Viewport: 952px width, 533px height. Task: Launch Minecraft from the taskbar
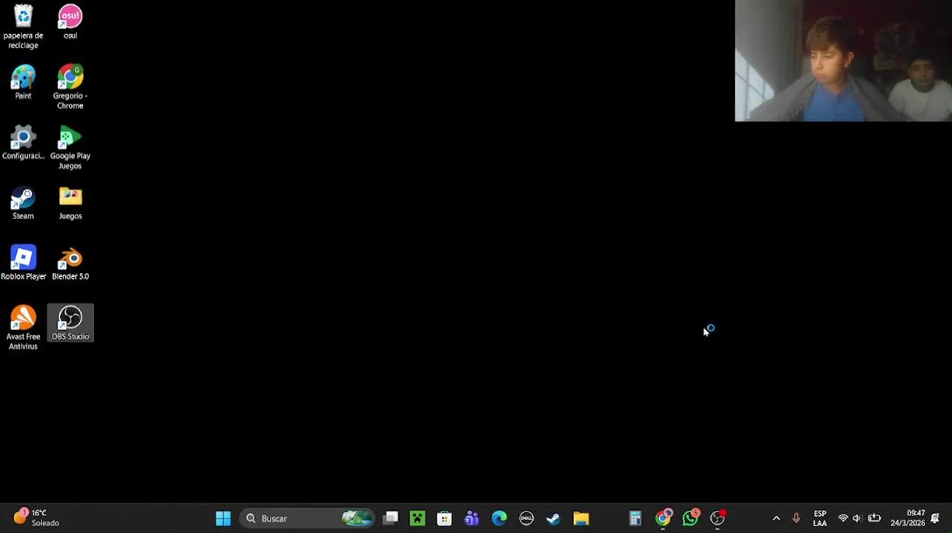click(417, 518)
